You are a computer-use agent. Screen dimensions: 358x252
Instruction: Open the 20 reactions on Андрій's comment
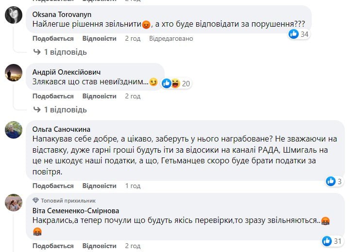click(x=176, y=83)
